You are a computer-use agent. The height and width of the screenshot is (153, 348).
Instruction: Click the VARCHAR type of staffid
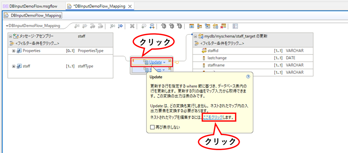coord(295,51)
